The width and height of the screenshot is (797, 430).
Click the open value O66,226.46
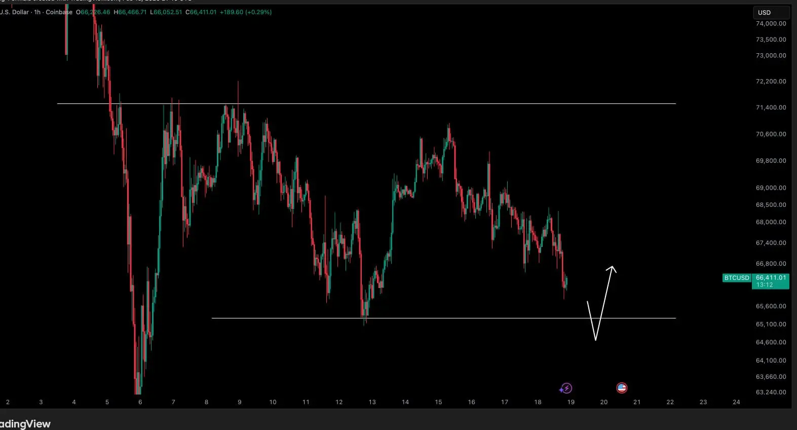click(x=93, y=12)
